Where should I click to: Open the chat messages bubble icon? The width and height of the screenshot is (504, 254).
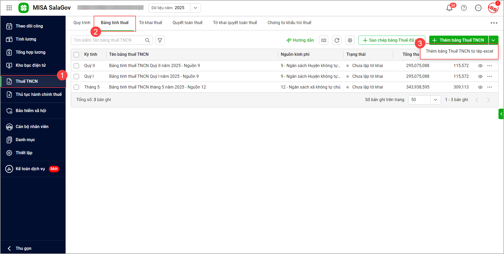point(478,8)
